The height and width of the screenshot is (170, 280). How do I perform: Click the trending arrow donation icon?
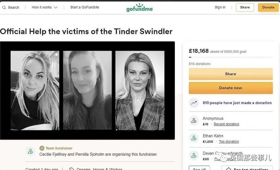(x=194, y=103)
